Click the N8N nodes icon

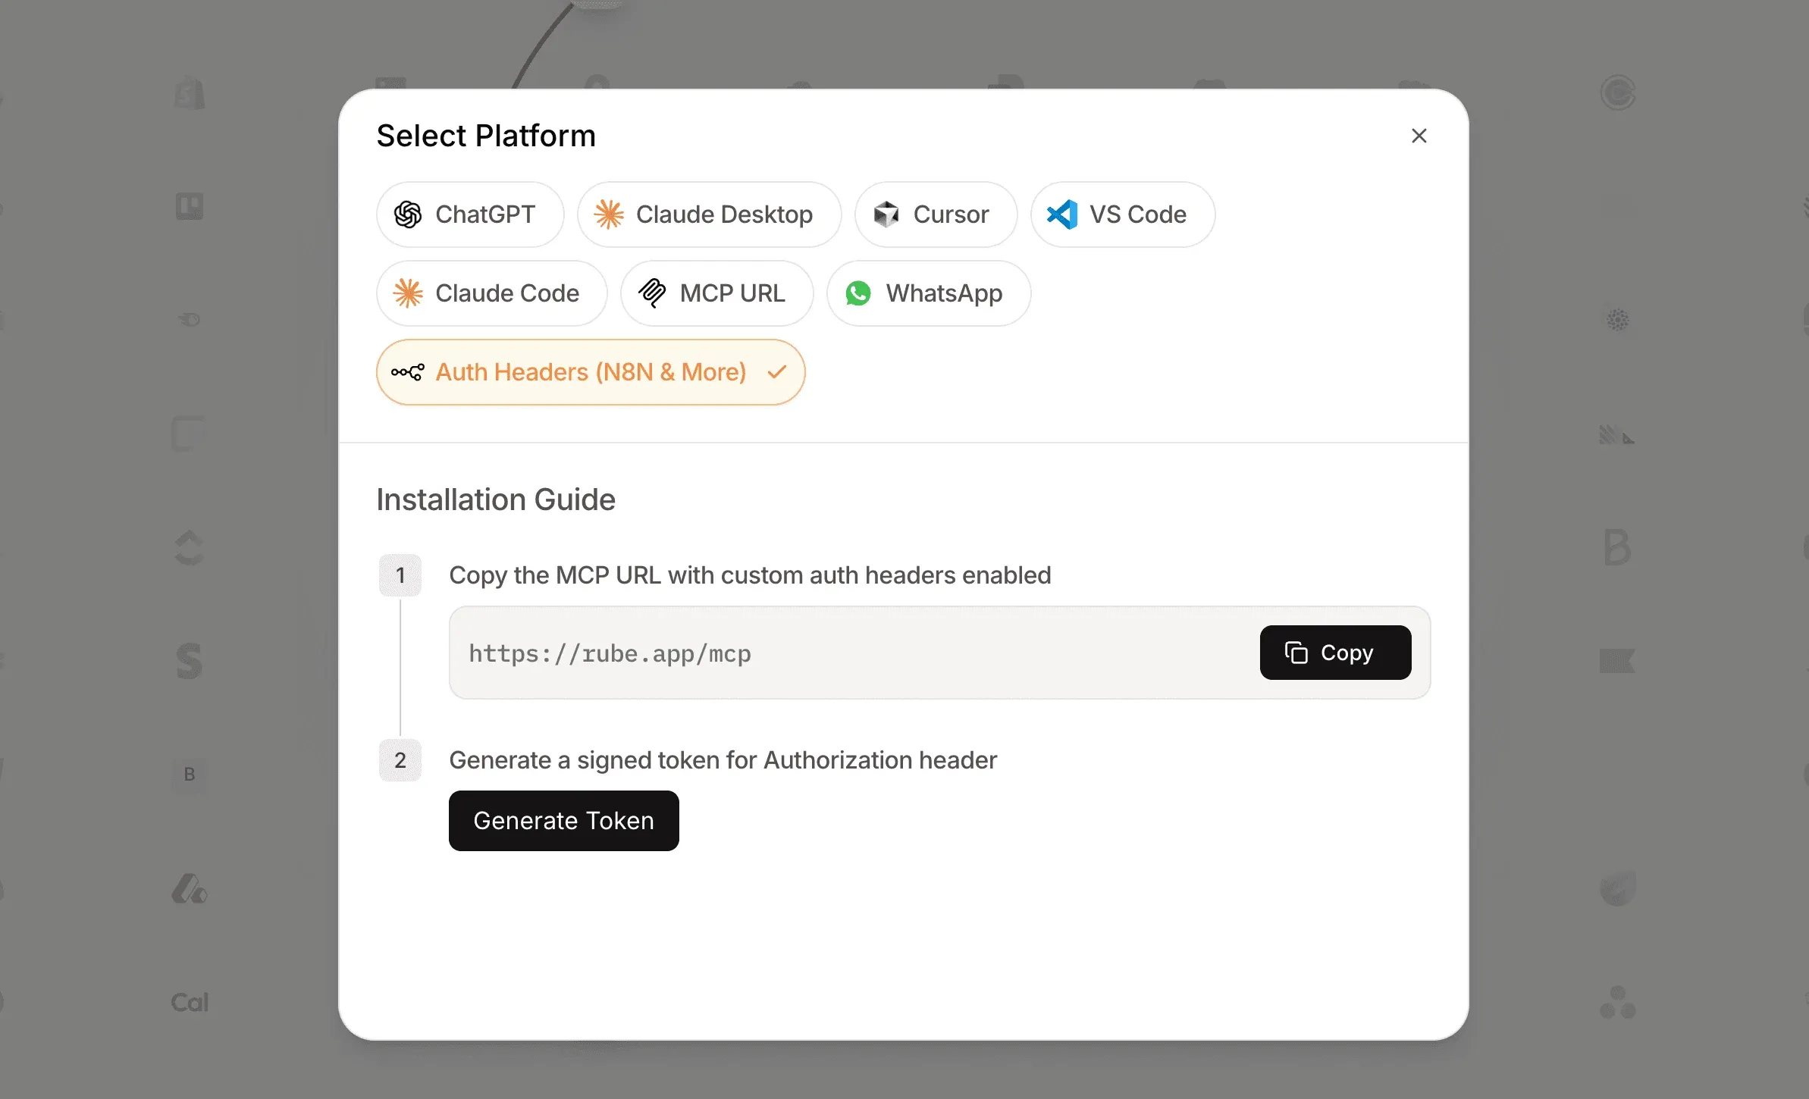pyautogui.click(x=408, y=372)
